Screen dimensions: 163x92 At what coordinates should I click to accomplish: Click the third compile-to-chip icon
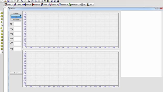click(x=58, y=1)
